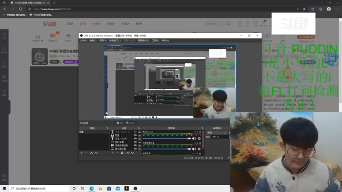The width and height of the screenshot is (342, 192).
Task: Remove scene with the Scenes minus icon
Action: tap(86, 153)
